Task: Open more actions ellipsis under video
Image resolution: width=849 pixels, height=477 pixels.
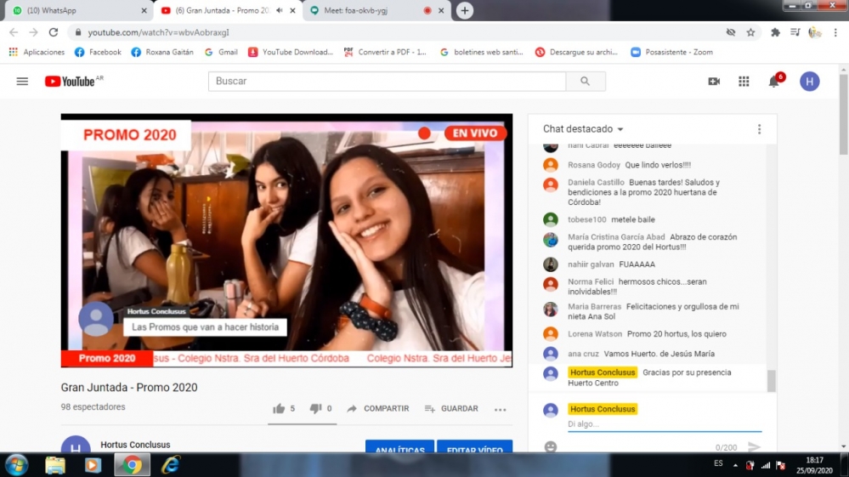Action: [501, 409]
